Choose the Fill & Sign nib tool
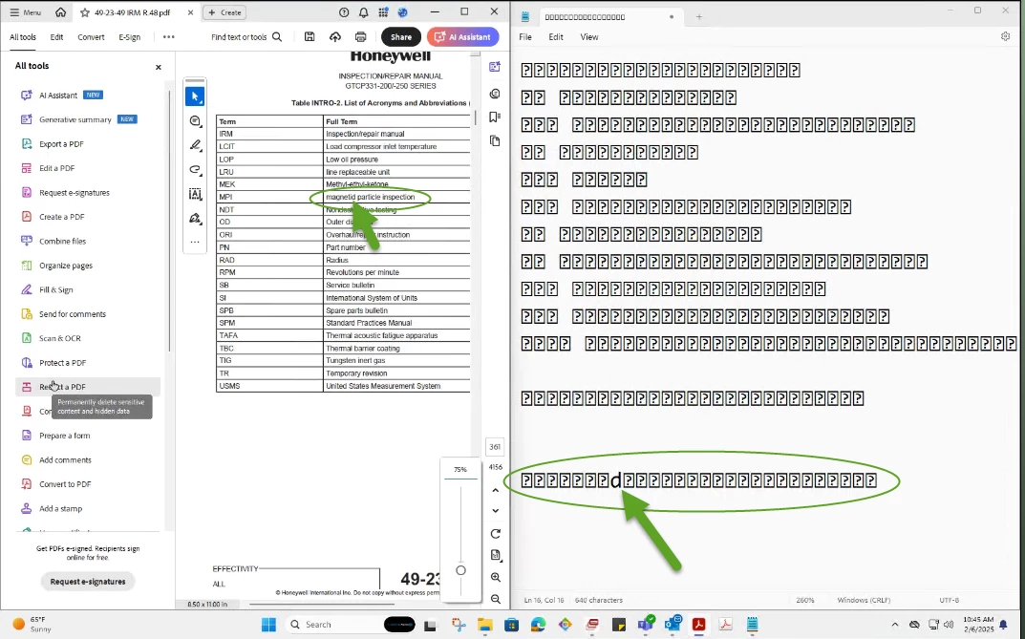The width and height of the screenshot is (1025, 639). pyautogui.click(x=195, y=218)
